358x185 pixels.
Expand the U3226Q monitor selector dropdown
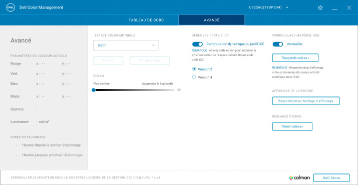269,7
